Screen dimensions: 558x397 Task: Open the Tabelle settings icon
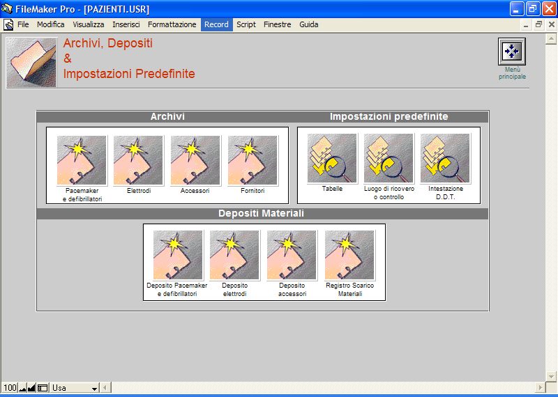click(332, 159)
